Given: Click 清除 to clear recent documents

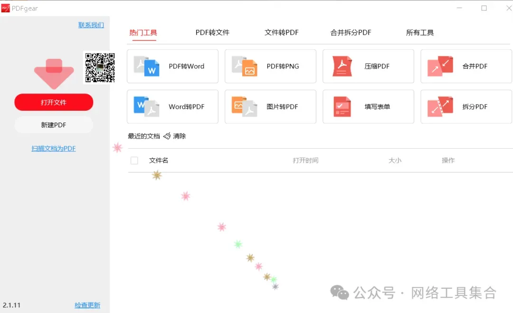Looking at the screenshot, I should tap(179, 136).
